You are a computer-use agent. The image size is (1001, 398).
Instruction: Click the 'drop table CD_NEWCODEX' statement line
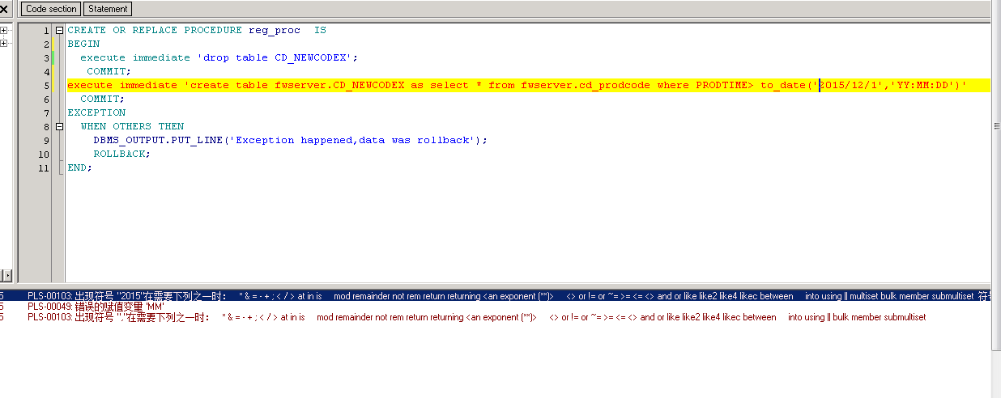tap(219, 58)
